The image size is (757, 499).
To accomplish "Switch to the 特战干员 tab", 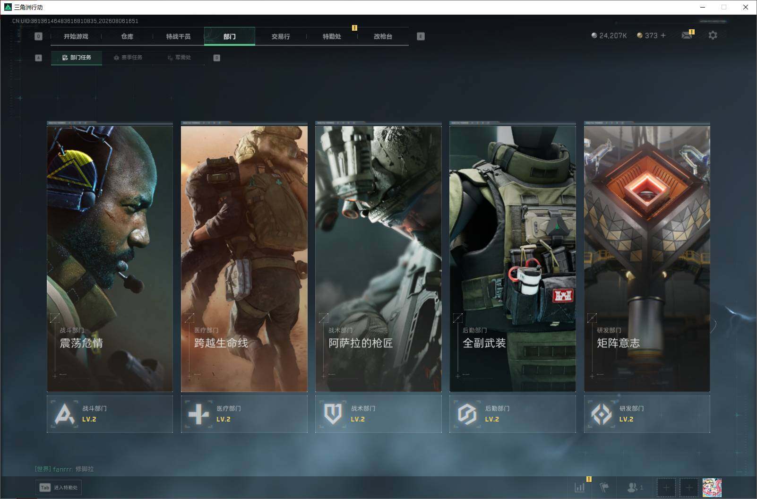I will pyautogui.click(x=178, y=36).
